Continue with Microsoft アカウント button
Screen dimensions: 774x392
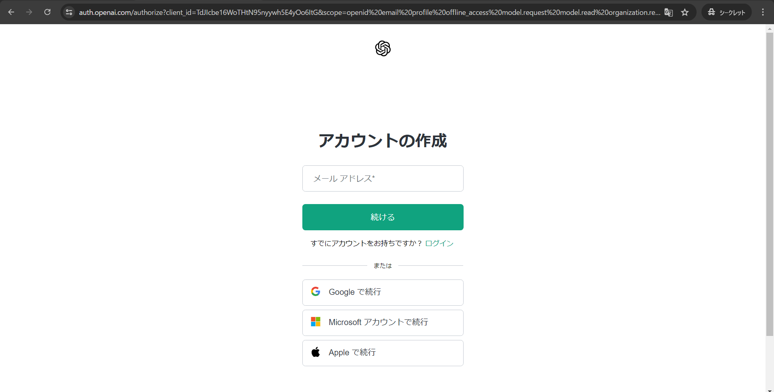tap(383, 323)
